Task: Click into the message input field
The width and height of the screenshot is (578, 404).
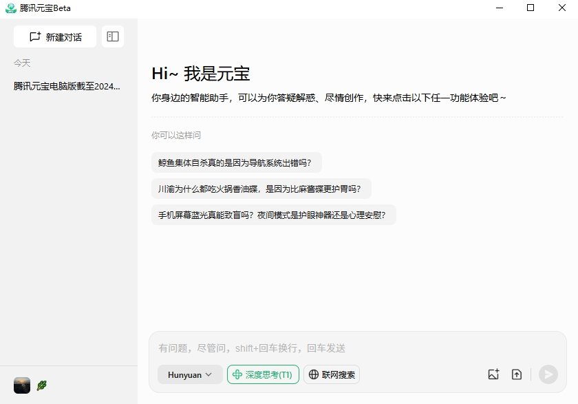Action: [358, 348]
